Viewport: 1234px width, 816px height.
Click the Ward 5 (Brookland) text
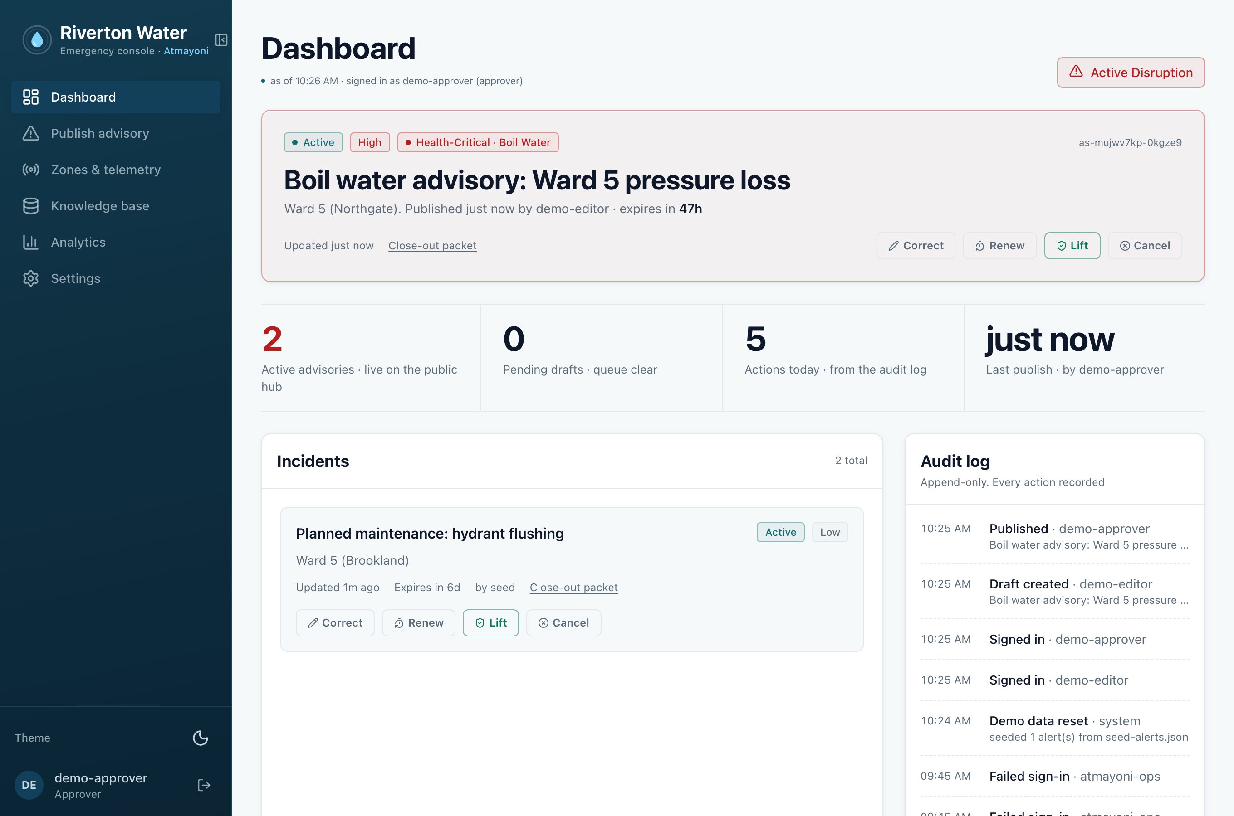[353, 560]
